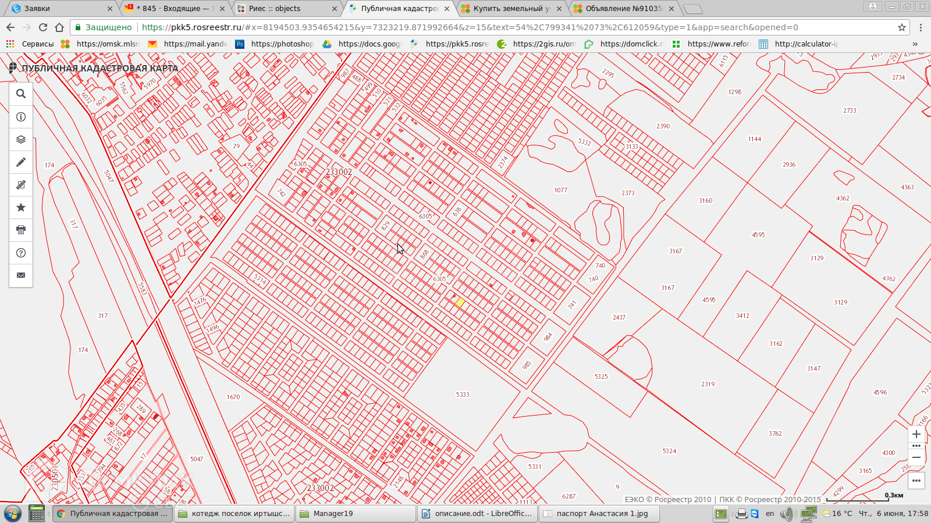The height and width of the screenshot is (523, 931).
Task: Click the envelope feedback icon
Action: 21,275
